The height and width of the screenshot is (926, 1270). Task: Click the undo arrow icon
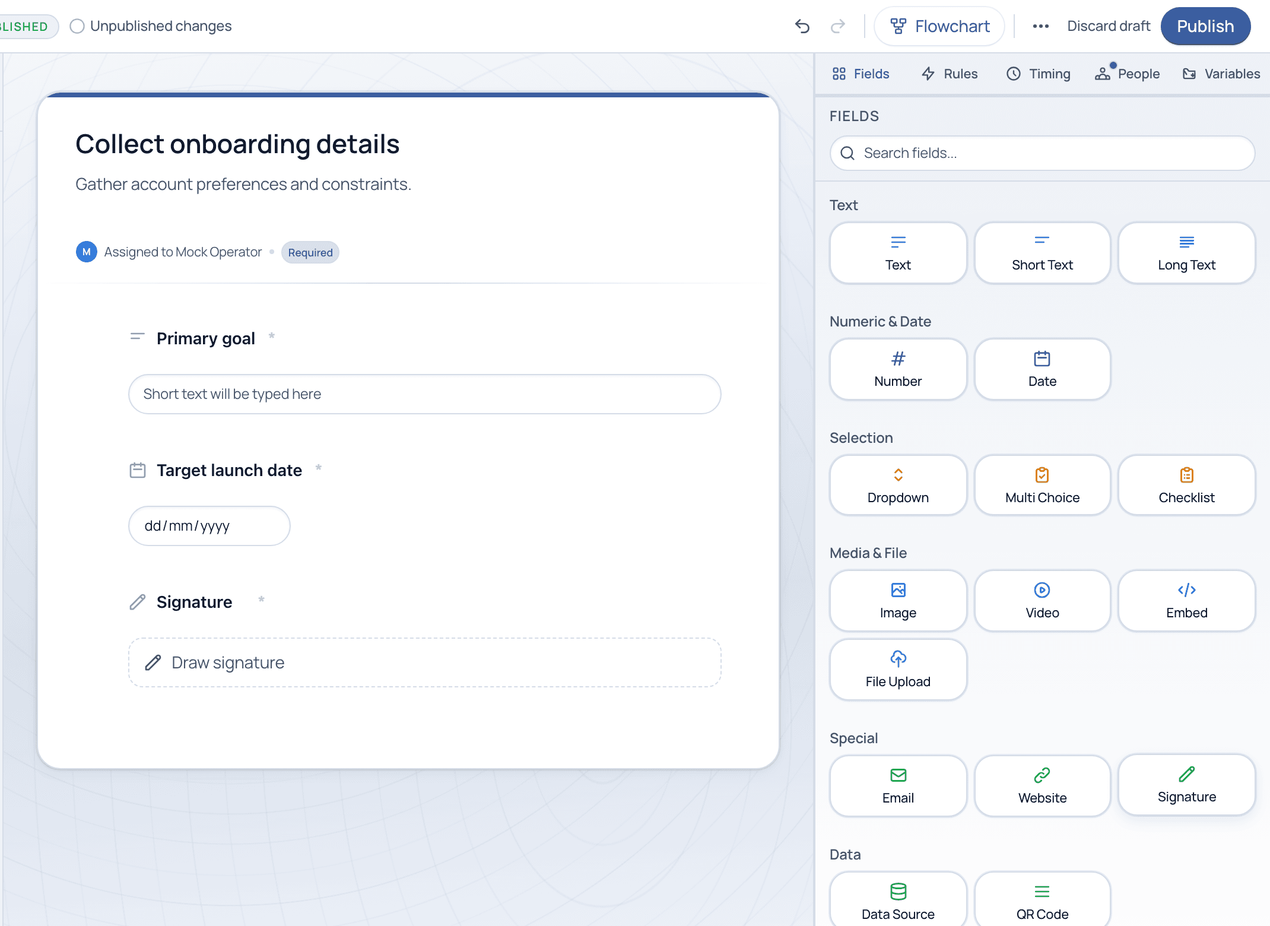pos(802,26)
